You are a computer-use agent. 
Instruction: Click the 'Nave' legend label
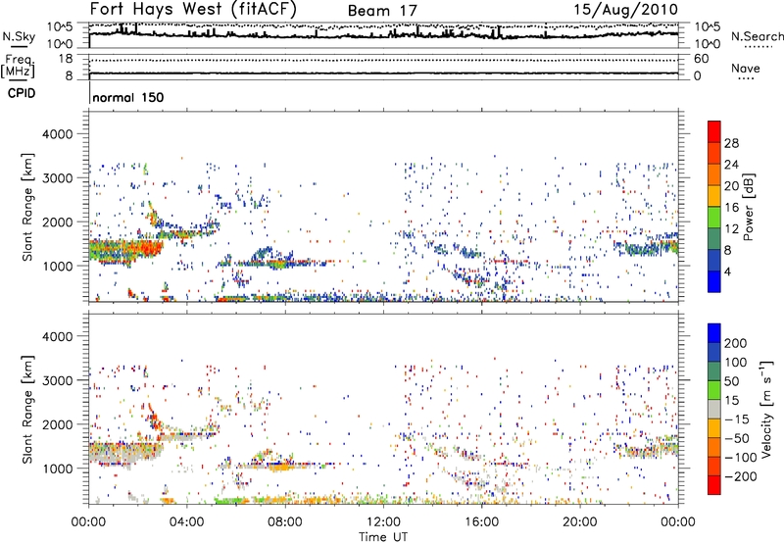[746, 68]
